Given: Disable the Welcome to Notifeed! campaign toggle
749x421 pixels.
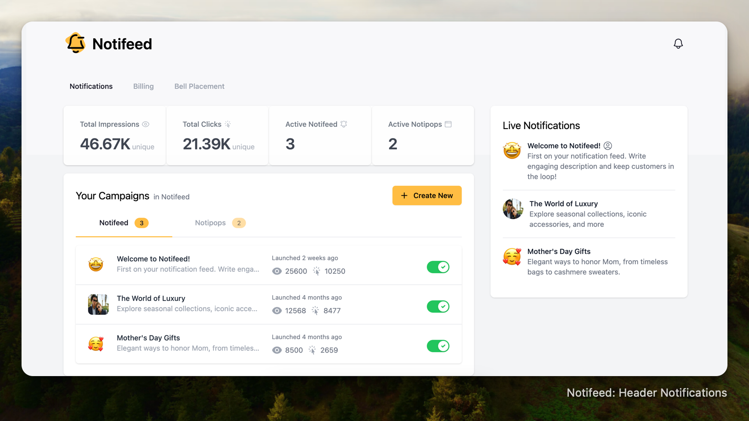Looking at the screenshot, I should pyautogui.click(x=438, y=267).
